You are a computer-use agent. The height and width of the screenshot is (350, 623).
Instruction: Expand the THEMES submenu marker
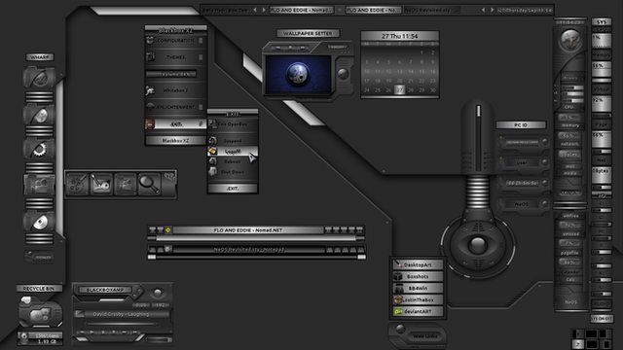point(201,57)
